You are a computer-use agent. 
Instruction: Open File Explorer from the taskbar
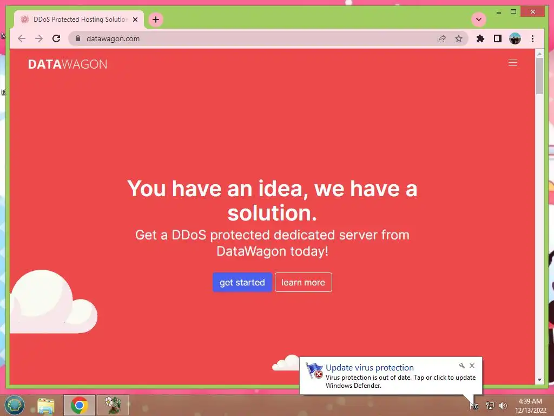46,405
